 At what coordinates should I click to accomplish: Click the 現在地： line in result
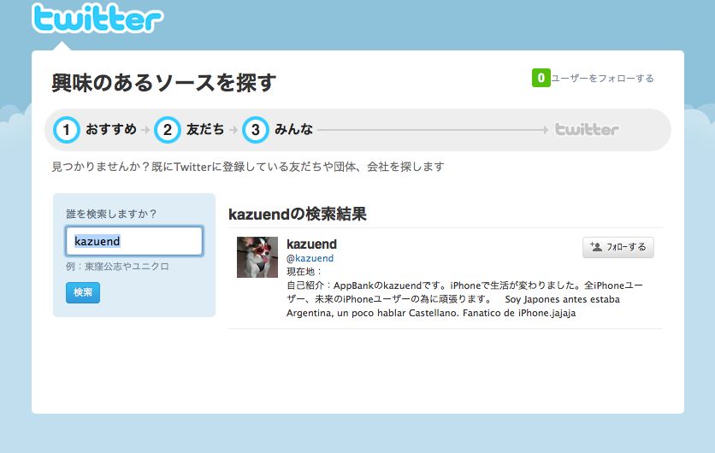tap(304, 272)
